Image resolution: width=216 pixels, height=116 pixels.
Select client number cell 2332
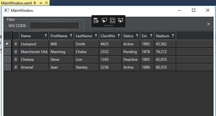(110, 52)
